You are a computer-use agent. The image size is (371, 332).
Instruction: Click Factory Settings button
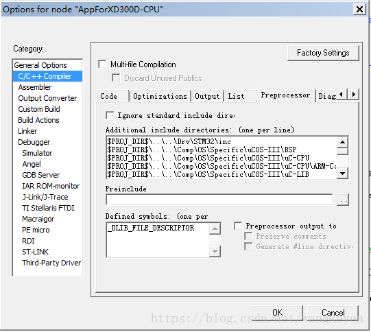click(323, 53)
